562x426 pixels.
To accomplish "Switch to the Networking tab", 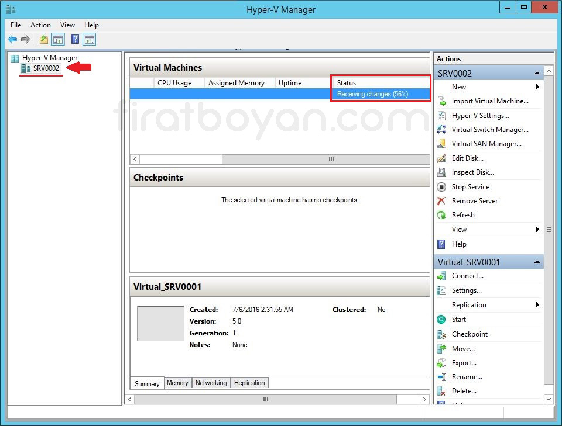I will [x=211, y=383].
